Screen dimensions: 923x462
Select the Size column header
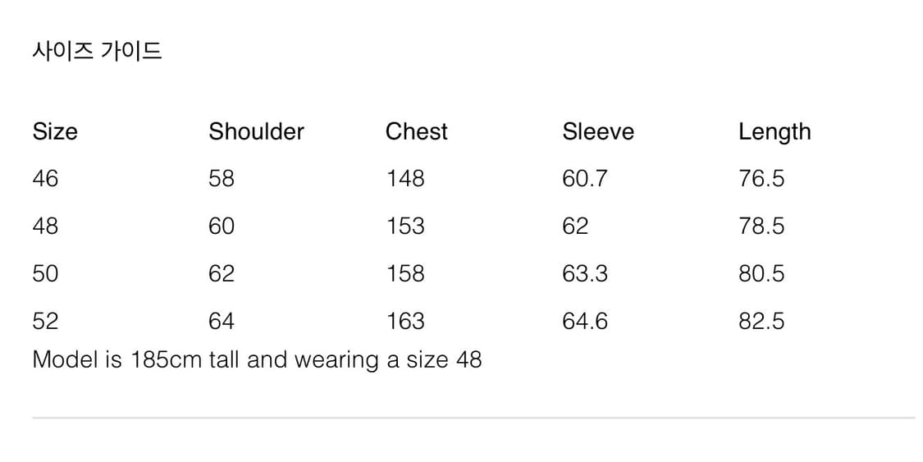pos(55,131)
